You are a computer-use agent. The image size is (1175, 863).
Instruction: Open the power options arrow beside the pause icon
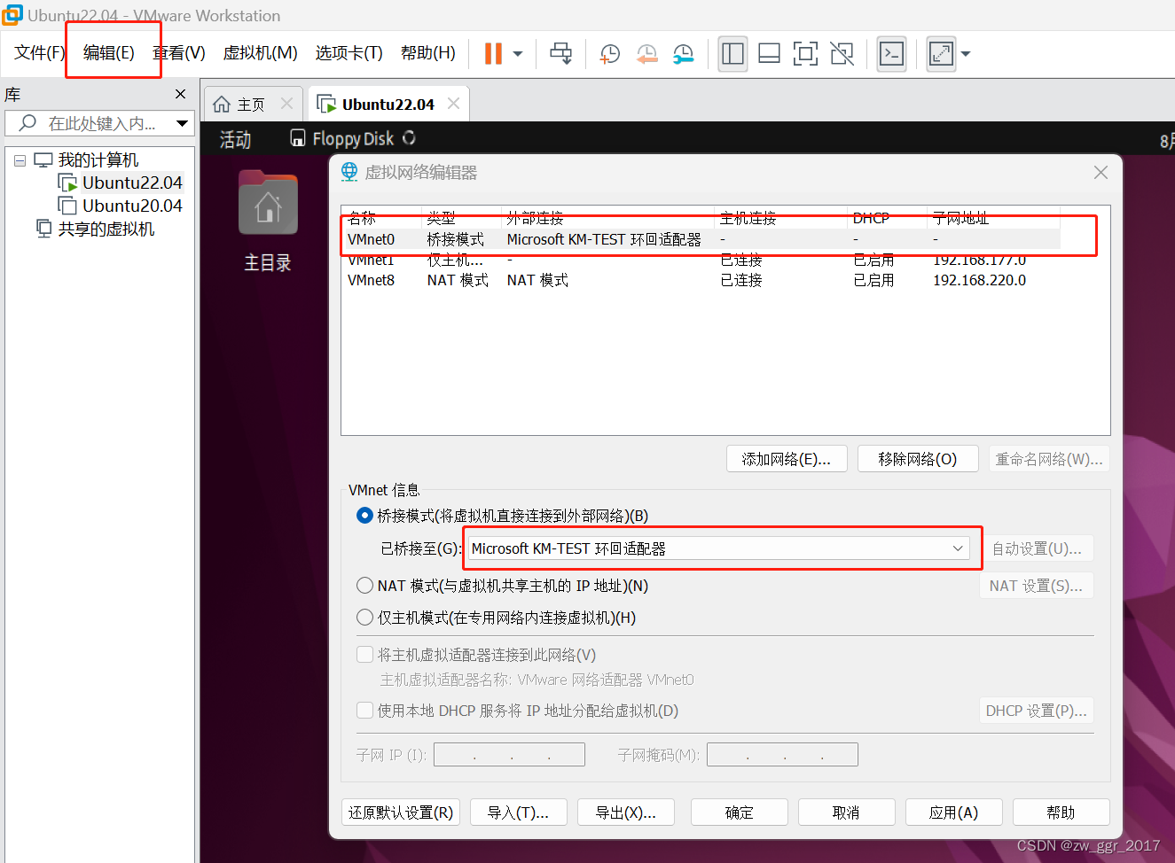[518, 54]
